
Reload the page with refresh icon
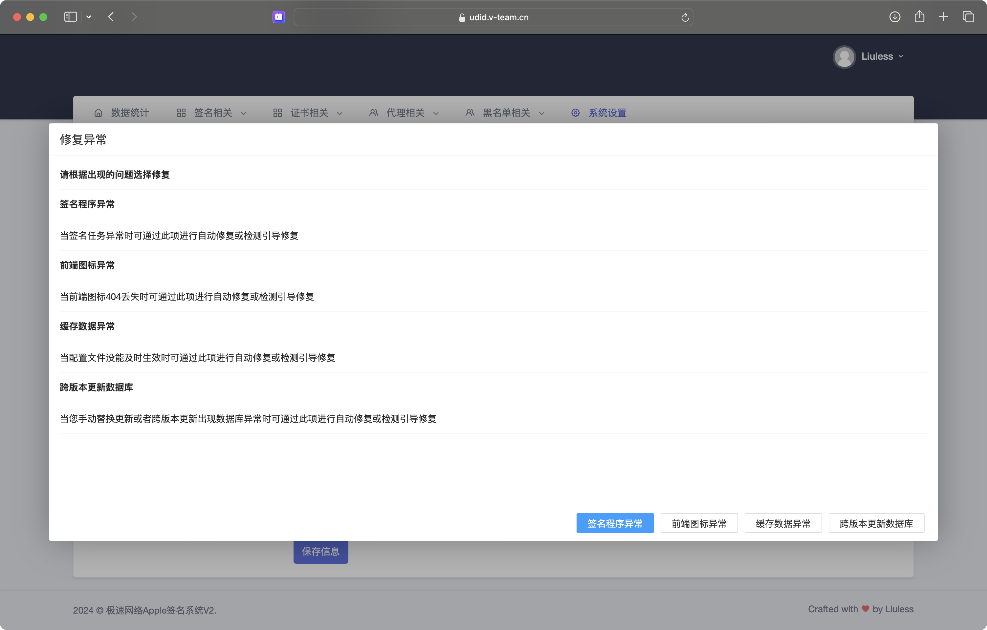tap(685, 17)
